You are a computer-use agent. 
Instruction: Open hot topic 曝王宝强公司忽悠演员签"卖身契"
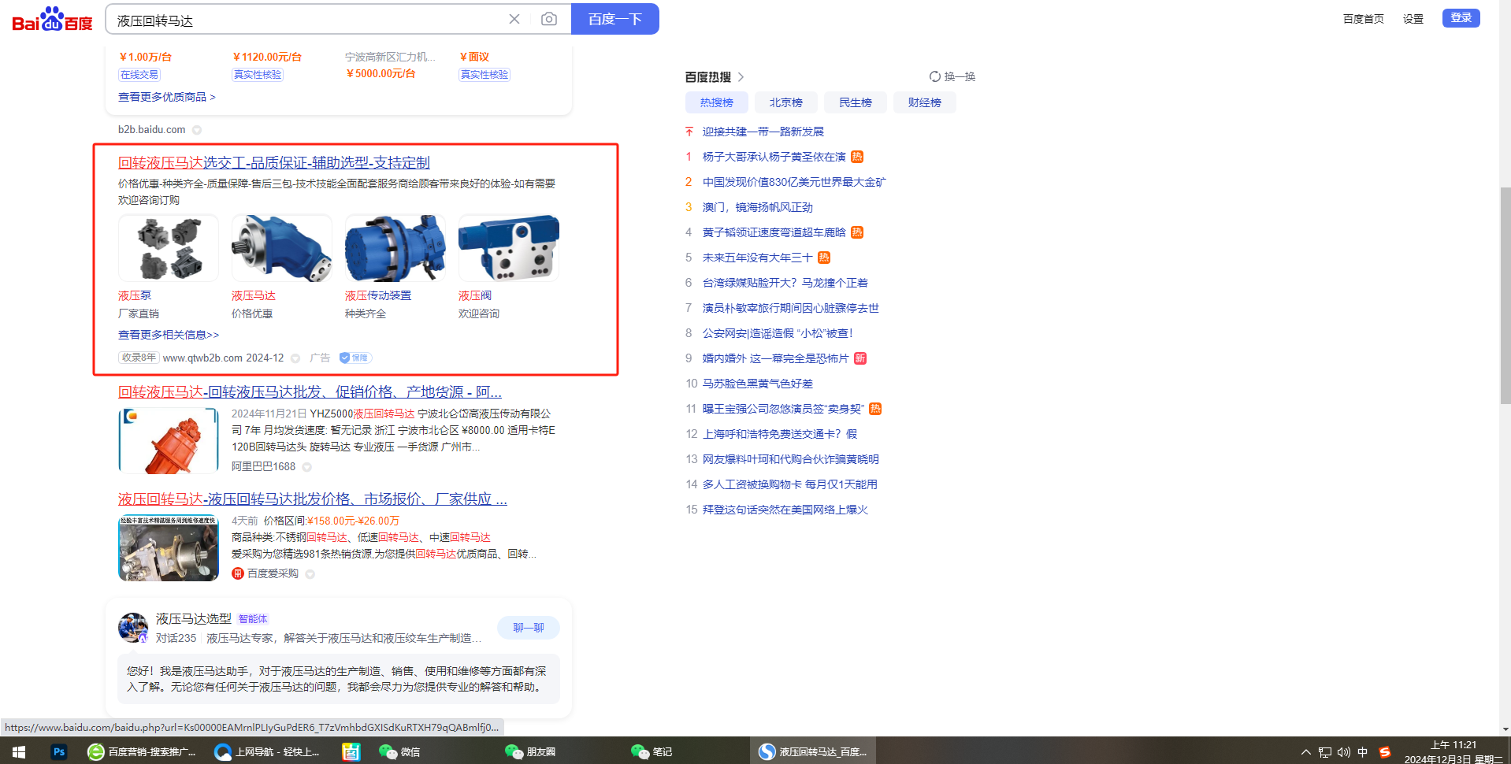click(x=784, y=409)
